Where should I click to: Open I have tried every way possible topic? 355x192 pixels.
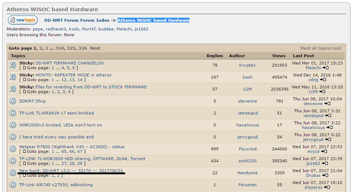[56, 137]
